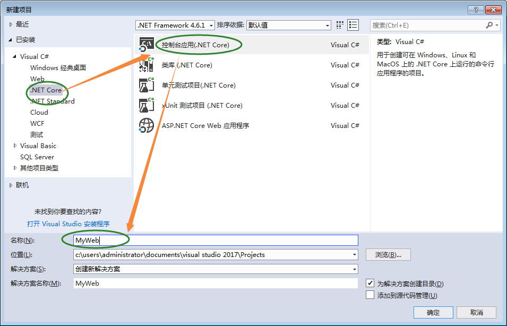
Task: Select the Visual Basic label
Action: [38, 146]
